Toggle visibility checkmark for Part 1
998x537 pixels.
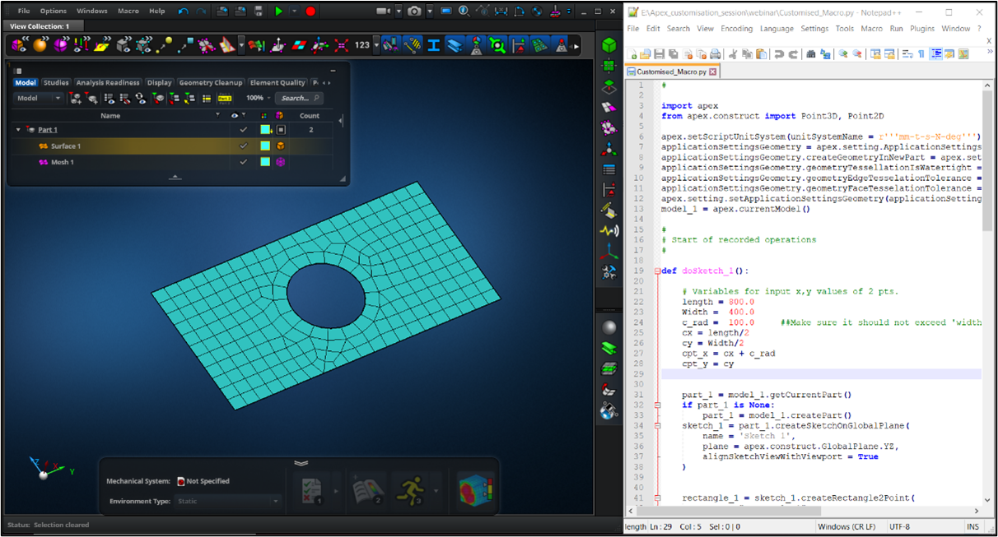click(243, 130)
